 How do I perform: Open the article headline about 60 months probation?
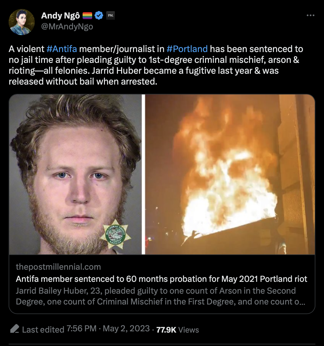coord(161,279)
